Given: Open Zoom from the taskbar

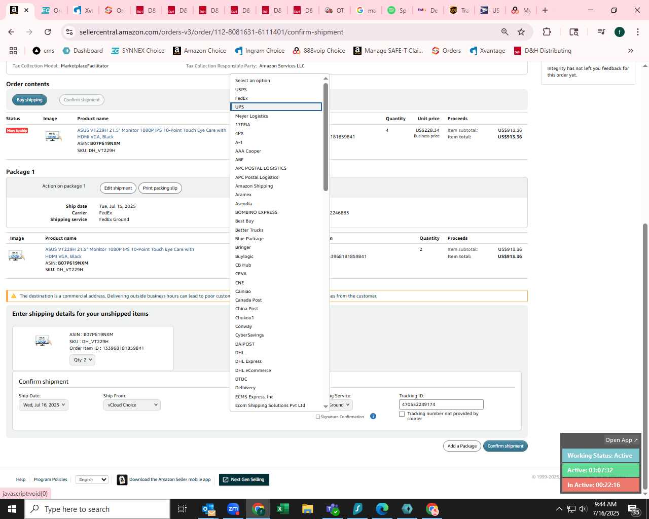Looking at the screenshot, I should point(233,509).
